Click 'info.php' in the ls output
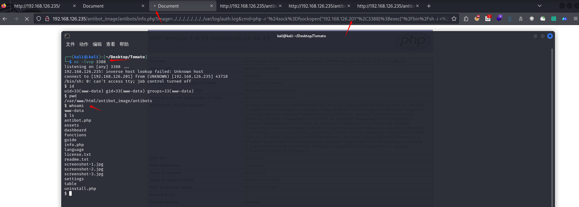 (74, 145)
